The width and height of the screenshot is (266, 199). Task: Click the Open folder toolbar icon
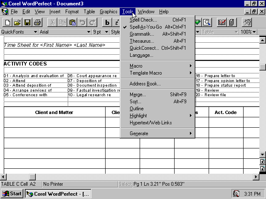point(17,22)
